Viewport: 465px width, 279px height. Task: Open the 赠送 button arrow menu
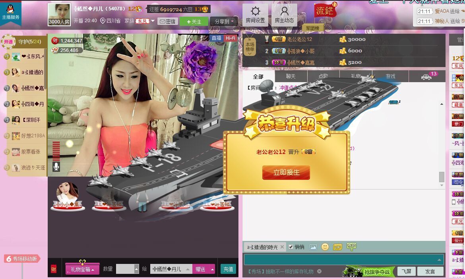pyautogui.click(x=212, y=269)
